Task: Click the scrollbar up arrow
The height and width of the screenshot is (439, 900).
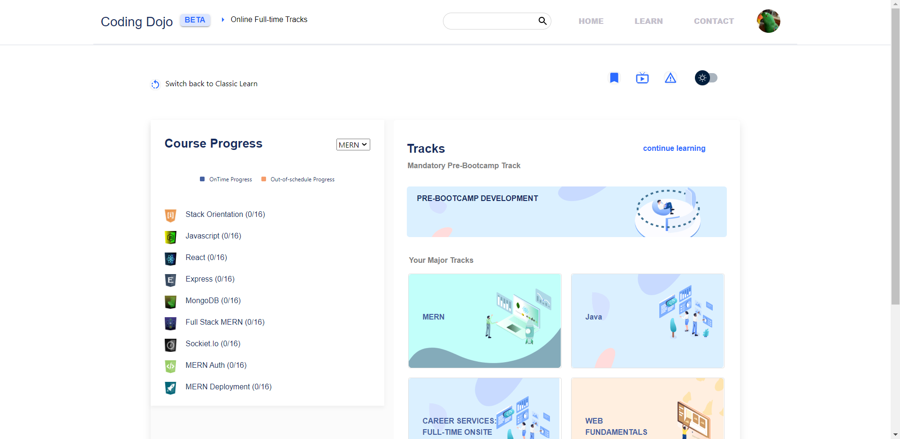Action: [895, 4]
